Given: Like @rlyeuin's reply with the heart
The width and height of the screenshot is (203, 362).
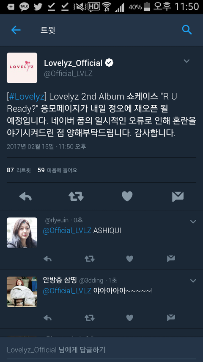Looking at the screenshot, I should (129, 259).
